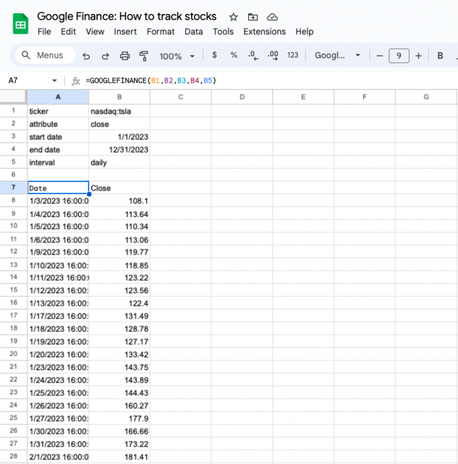458x464 pixels.
Task: Click the undo arrow in toolbar
Action: pos(86,56)
